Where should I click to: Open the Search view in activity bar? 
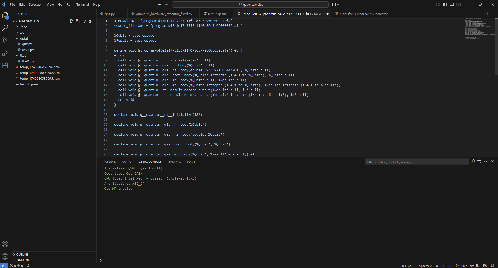[x=5, y=28]
